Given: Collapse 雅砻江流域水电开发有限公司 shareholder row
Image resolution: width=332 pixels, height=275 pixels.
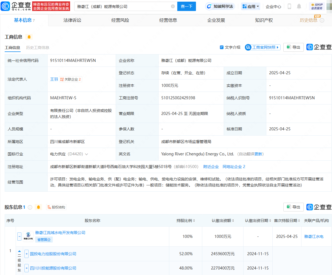Looking at the screenshot, I should click(x=19, y=236).
